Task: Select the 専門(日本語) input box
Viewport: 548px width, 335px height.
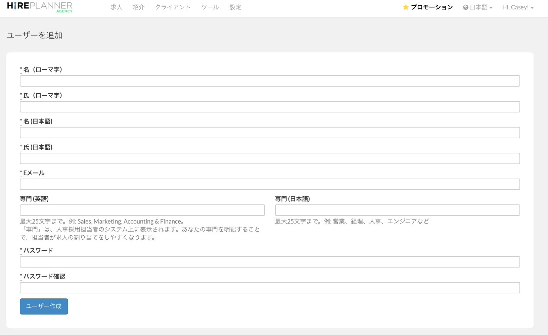Action: (x=397, y=210)
